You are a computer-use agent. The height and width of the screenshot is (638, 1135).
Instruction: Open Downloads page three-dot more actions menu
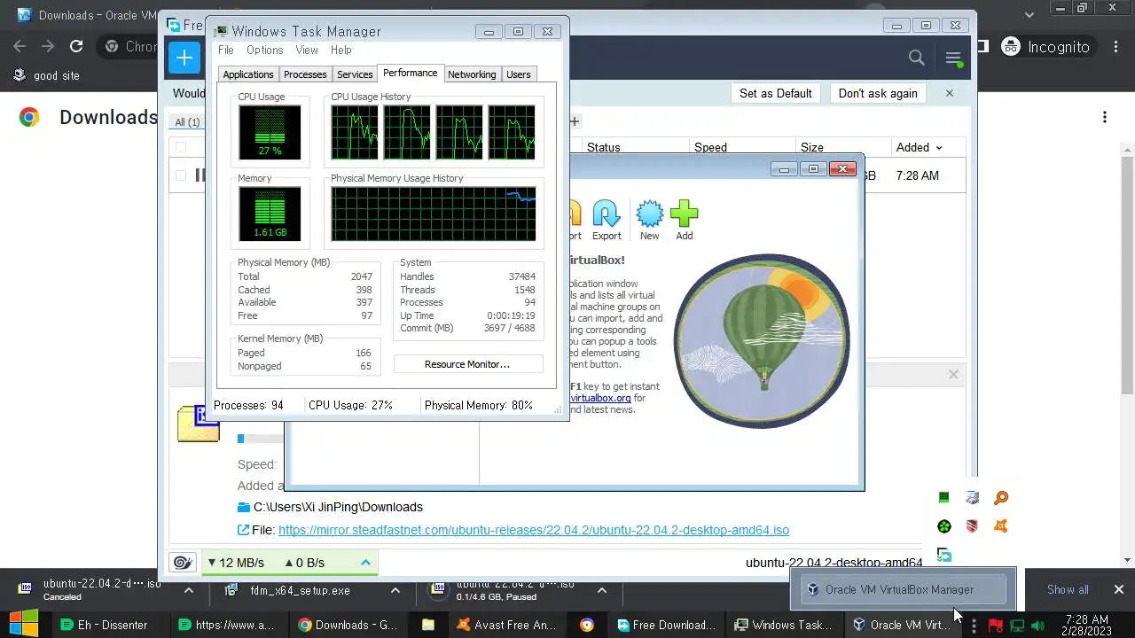(x=1105, y=117)
